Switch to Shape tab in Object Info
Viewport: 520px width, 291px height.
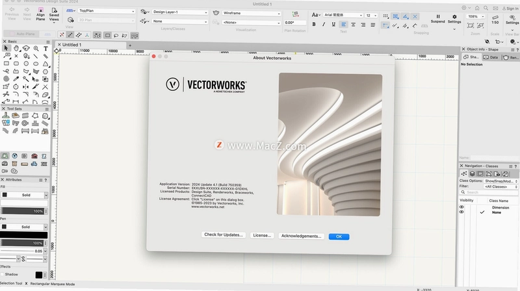tap(471, 57)
